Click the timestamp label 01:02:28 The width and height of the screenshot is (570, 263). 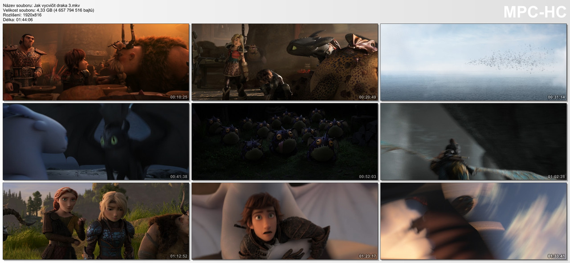coord(556,177)
